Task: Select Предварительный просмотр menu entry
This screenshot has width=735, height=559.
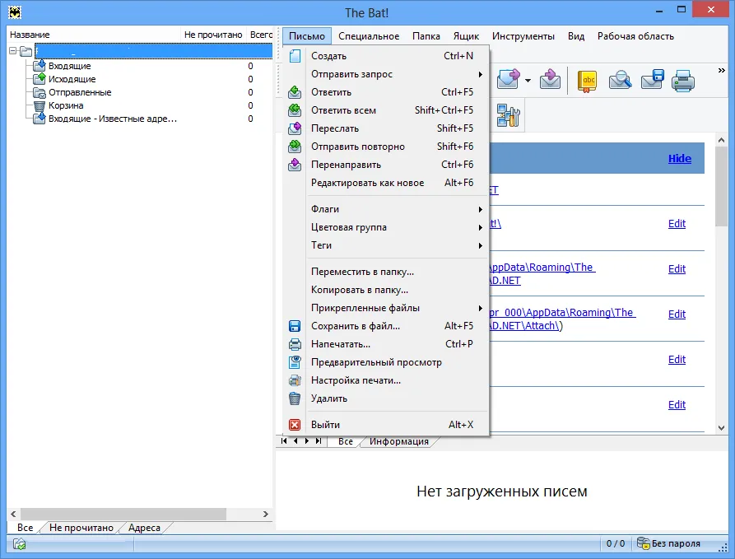Action: (386, 362)
